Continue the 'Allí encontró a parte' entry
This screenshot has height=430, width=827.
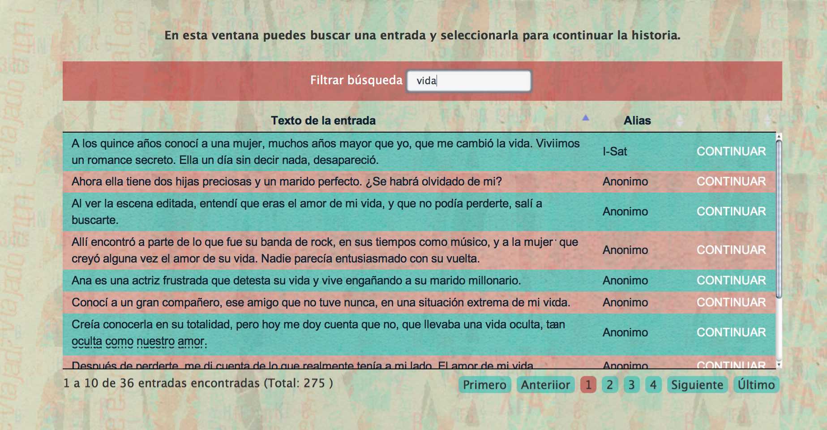tap(731, 250)
